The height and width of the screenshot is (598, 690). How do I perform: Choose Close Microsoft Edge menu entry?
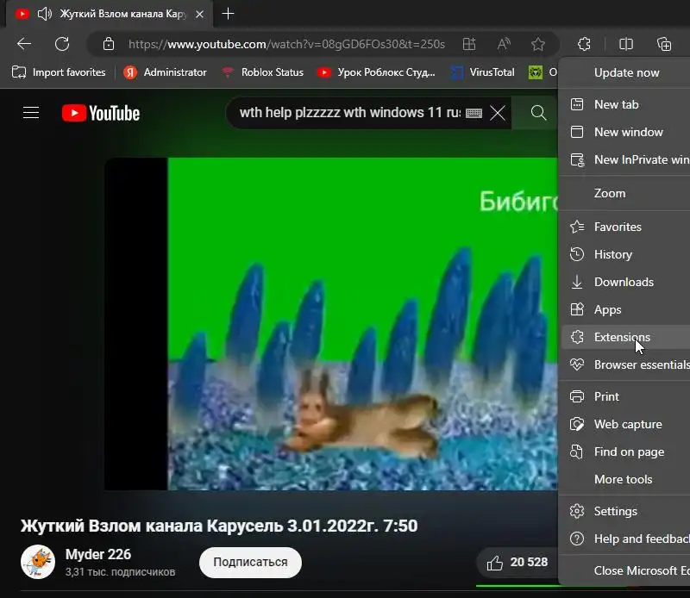point(626,570)
